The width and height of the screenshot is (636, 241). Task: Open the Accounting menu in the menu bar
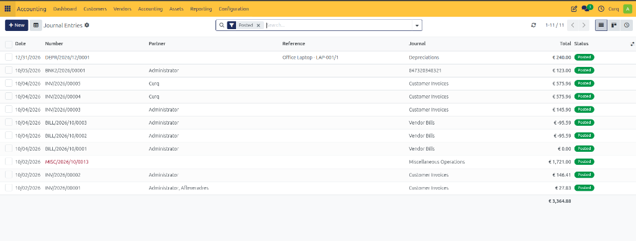click(x=150, y=9)
